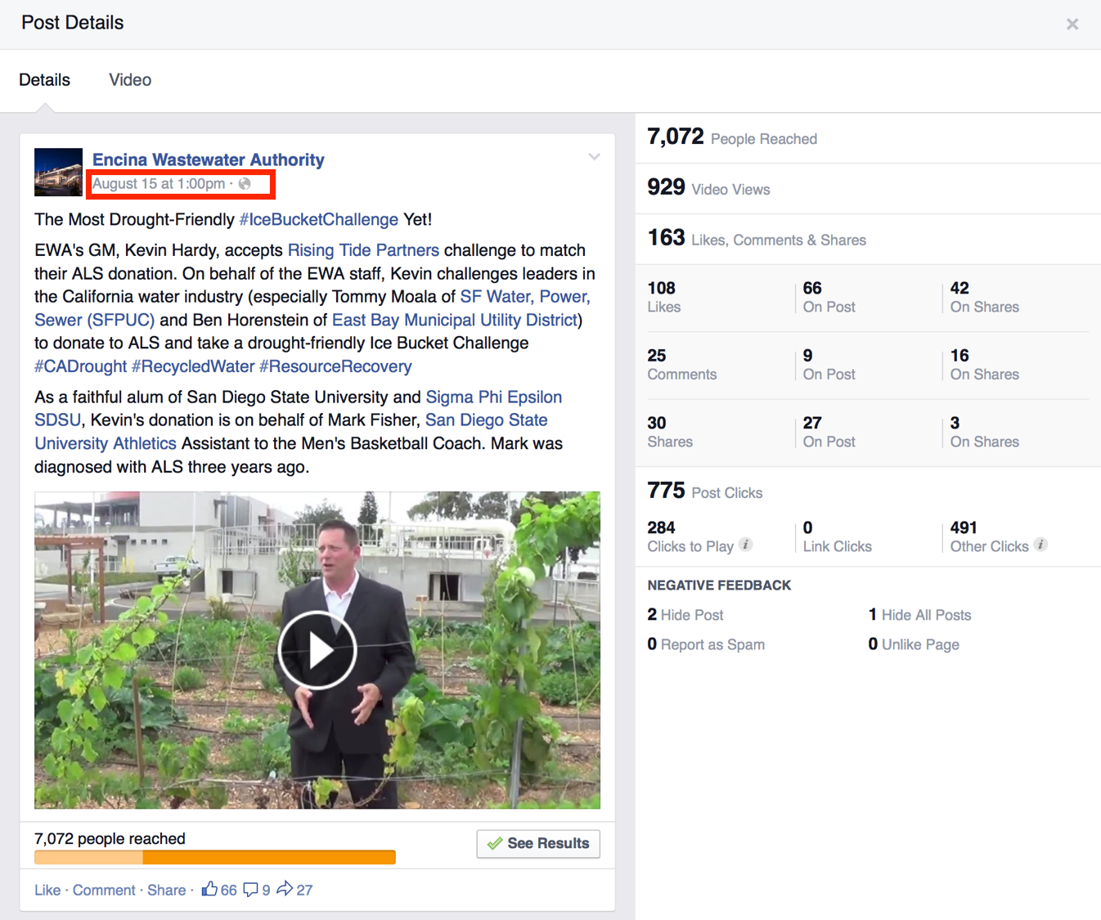This screenshot has height=920, width=1101.
Task: Open the #RecycledWater hashtag
Action: (193, 366)
